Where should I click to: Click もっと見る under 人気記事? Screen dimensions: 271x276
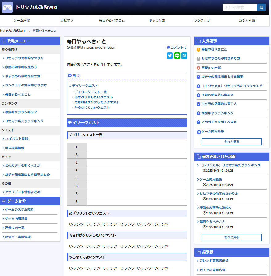pos(232,142)
